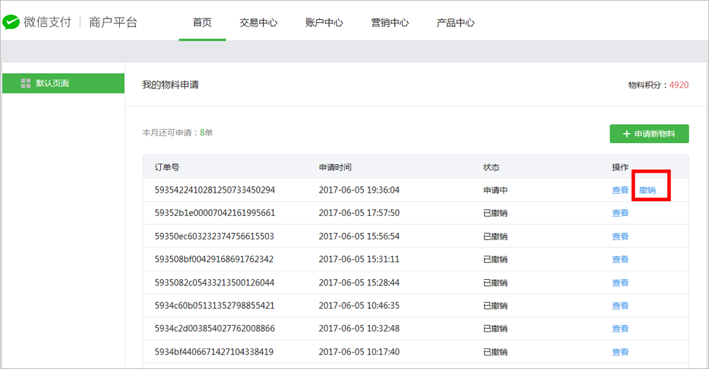The height and width of the screenshot is (369, 709).
Task: Click 撤销 for the order in 申请中
Action: tap(647, 190)
